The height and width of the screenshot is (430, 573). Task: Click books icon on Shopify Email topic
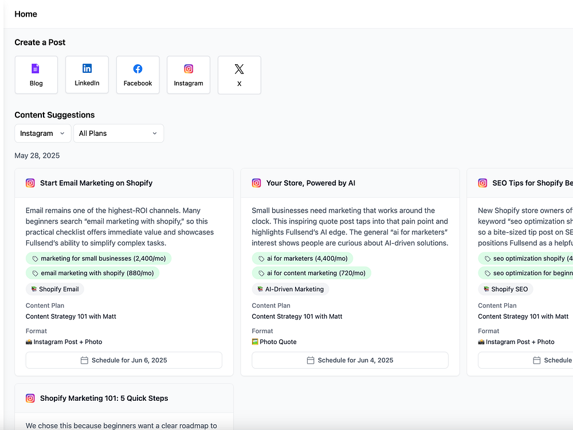point(34,289)
